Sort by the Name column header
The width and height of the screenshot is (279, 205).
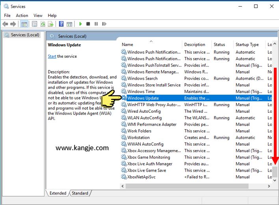pos(151,44)
